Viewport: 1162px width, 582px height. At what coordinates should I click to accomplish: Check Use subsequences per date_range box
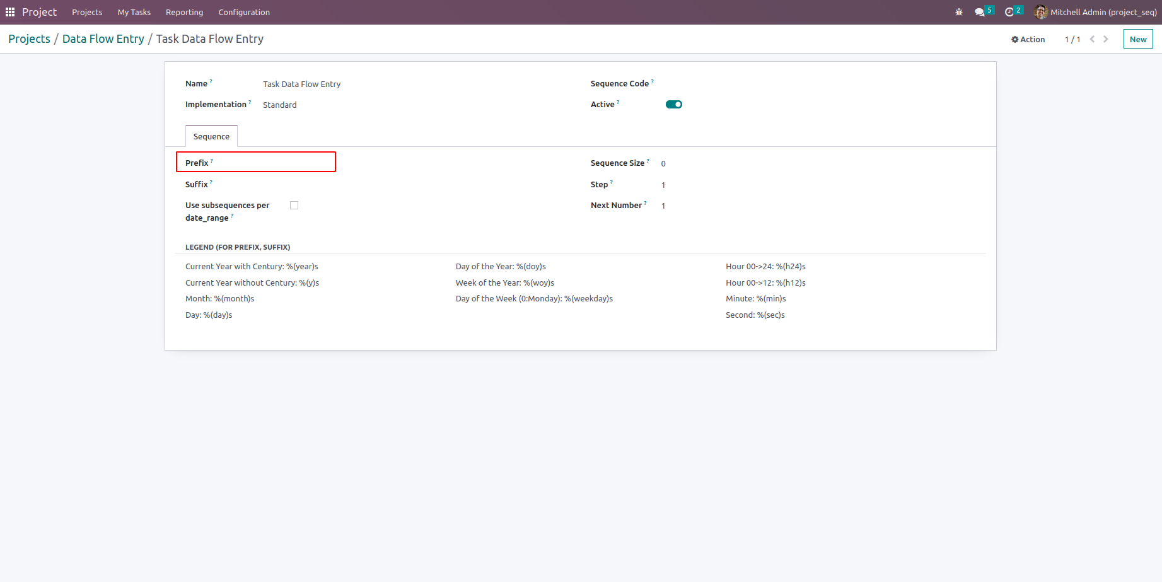point(294,206)
